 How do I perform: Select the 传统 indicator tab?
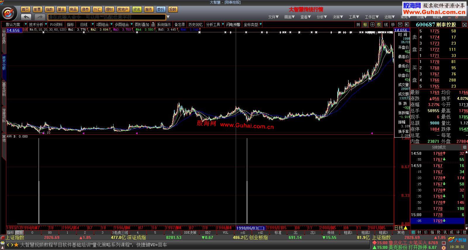(331, 232)
